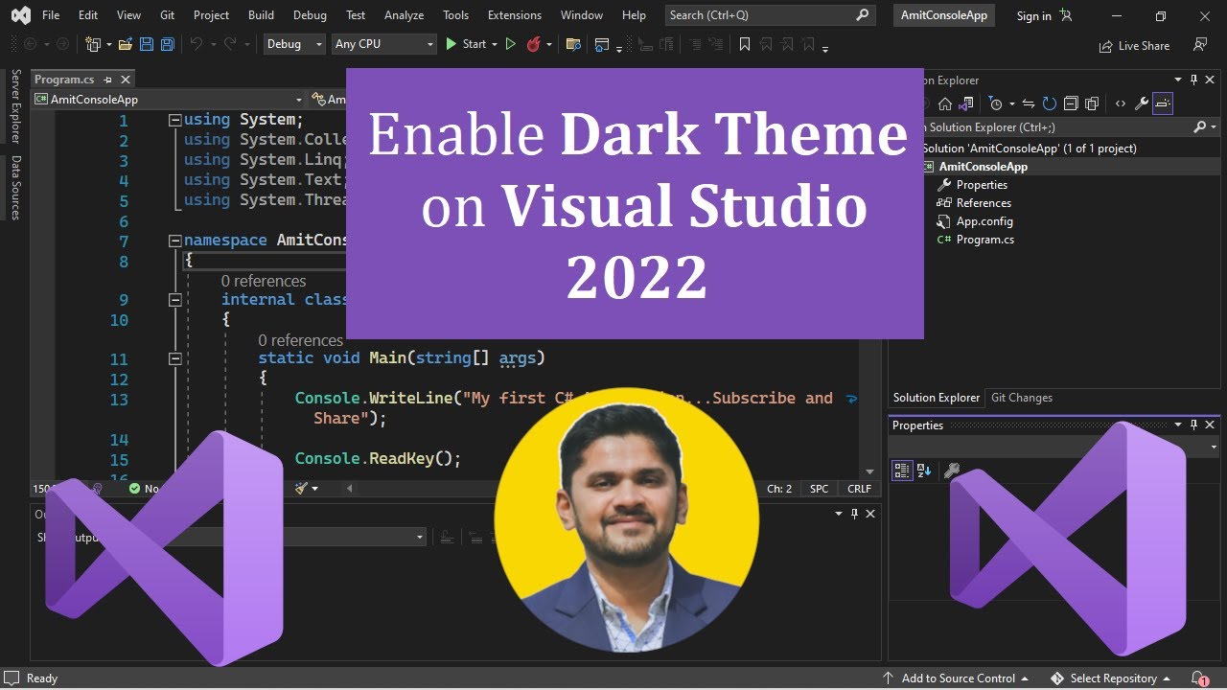
Task: Click the Live Share button
Action: pyautogui.click(x=1134, y=45)
